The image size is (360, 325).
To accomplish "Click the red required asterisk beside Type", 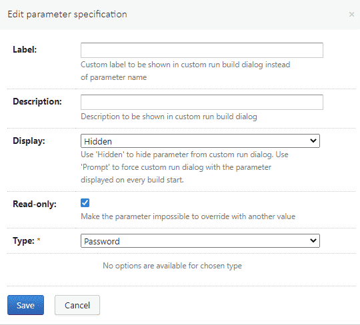I will [39, 240].
